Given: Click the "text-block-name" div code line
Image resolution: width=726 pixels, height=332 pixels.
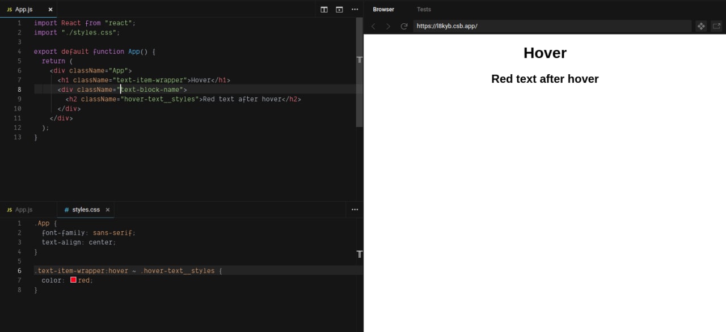Looking at the screenshot, I should coord(122,90).
